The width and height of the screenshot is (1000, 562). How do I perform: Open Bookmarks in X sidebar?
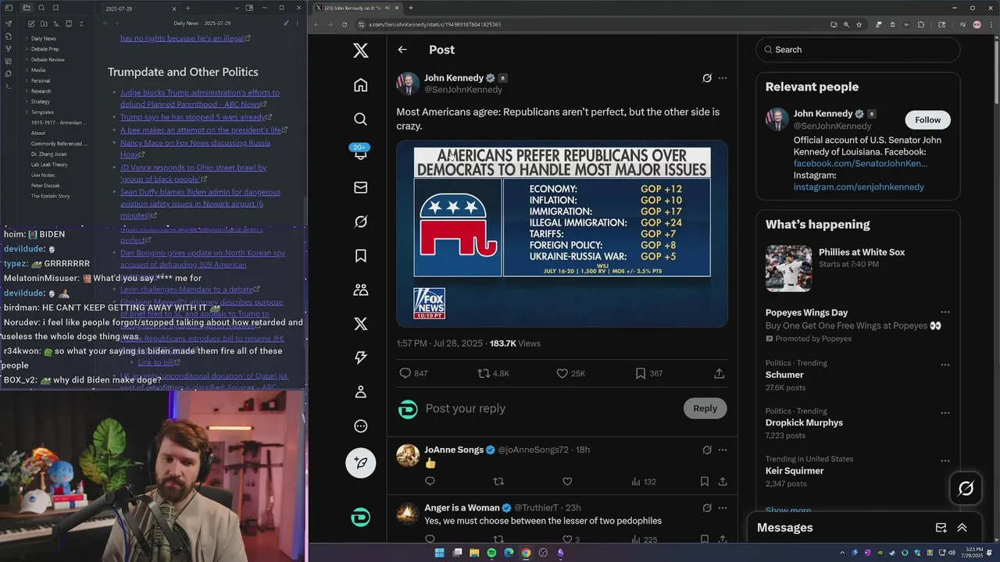(x=360, y=256)
